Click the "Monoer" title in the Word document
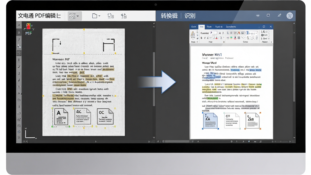 208,55
